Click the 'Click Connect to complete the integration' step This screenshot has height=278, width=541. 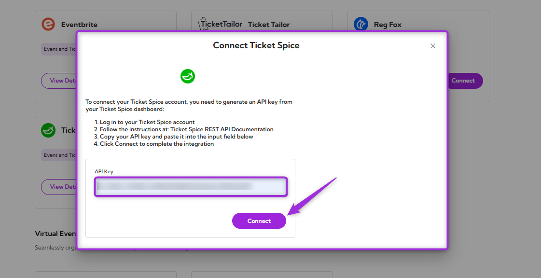(x=157, y=144)
